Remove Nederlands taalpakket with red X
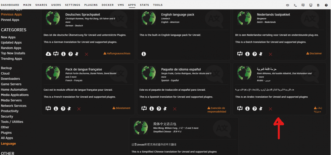This screenshot has height=155, width=331. [x=270, y=54]
